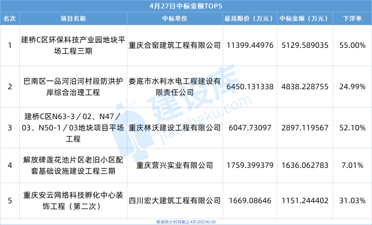372x225 pixels.
Task: Select the '名次' column header
Action: coord(10,19)
